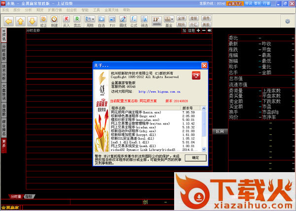Viewport: 296px width, 211px height.
Task: Click the yellow down arrow icon
Action: (x=32, y=22)
